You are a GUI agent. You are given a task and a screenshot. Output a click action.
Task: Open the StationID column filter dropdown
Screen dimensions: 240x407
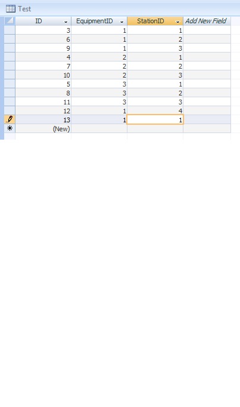click(177, 22)
